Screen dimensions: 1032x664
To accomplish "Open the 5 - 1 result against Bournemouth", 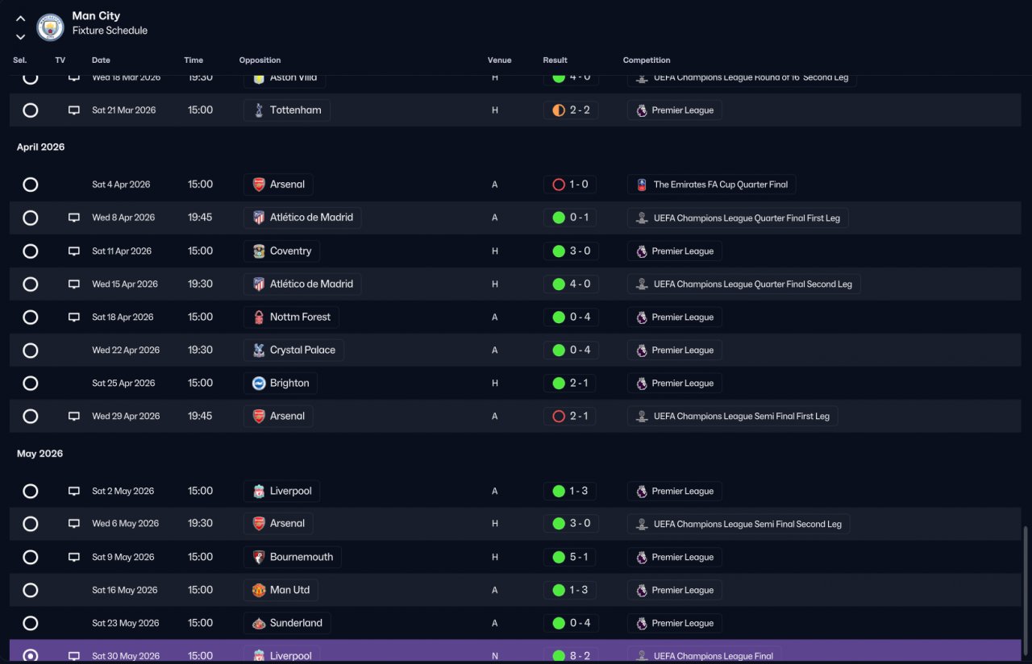I will [571, 557].
